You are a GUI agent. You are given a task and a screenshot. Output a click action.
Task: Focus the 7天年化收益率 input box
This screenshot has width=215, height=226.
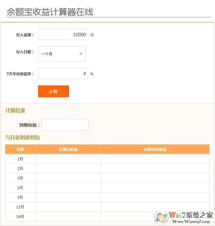[63, 74]
